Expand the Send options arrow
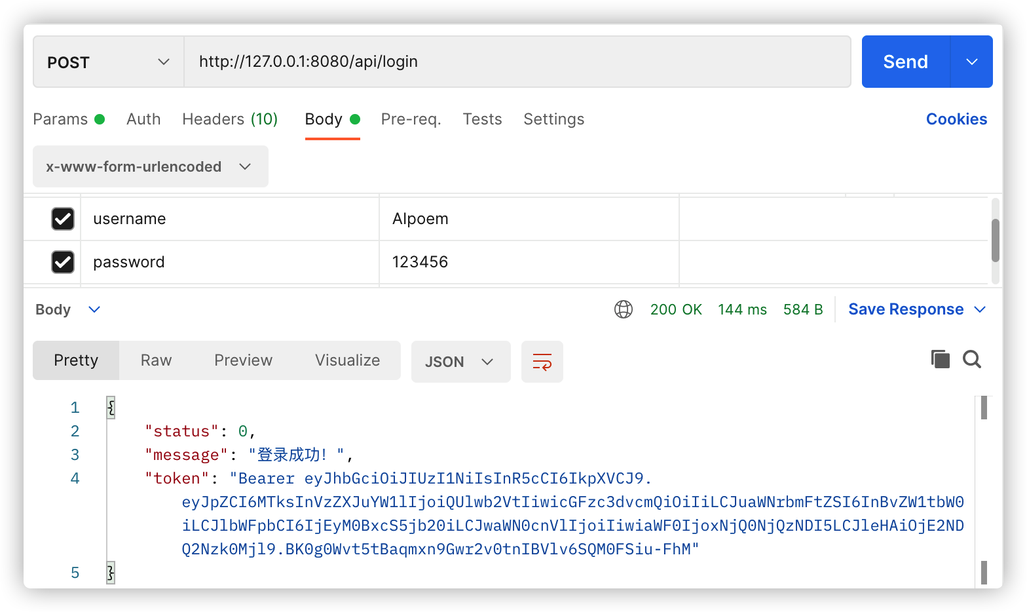The width and height of the screenshot is (1027, 612). pyautogui.click(x=972, y=62)
